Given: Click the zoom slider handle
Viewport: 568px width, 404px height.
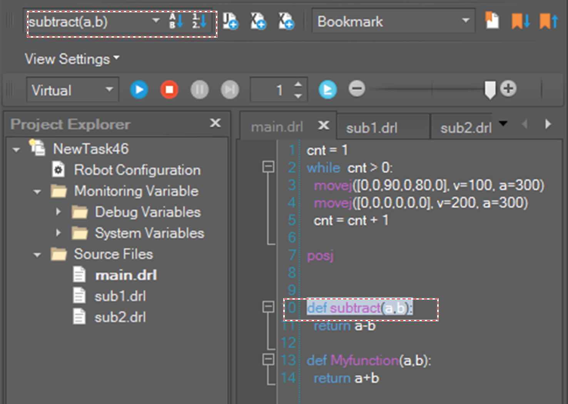Looking at the screenshot, I should (x=490, y=90).
